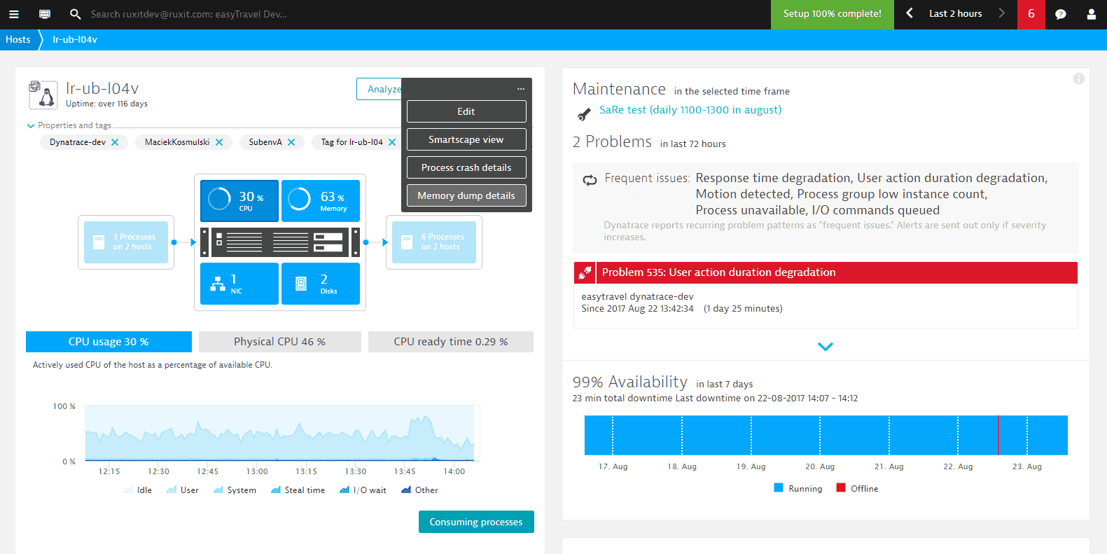Go to previous time frame arrow
1107x554 pixels.
click(x=910, y=13)
